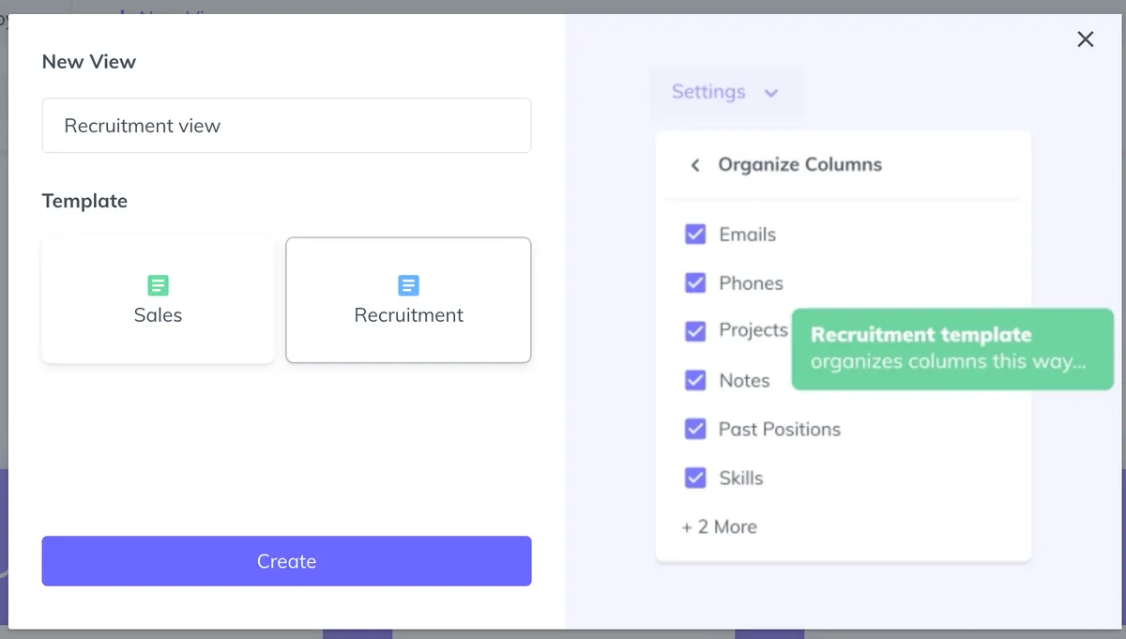Click the green Recruitment template tooltip
The height and width of the screenshot is (639, 1126).
click(x=951, y=348)
